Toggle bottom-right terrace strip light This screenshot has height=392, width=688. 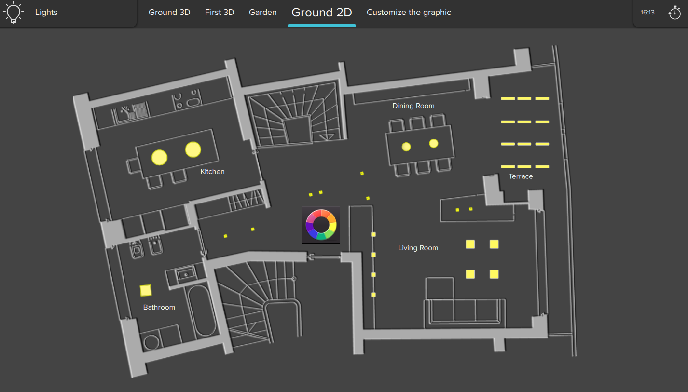(x=542, y=167)
